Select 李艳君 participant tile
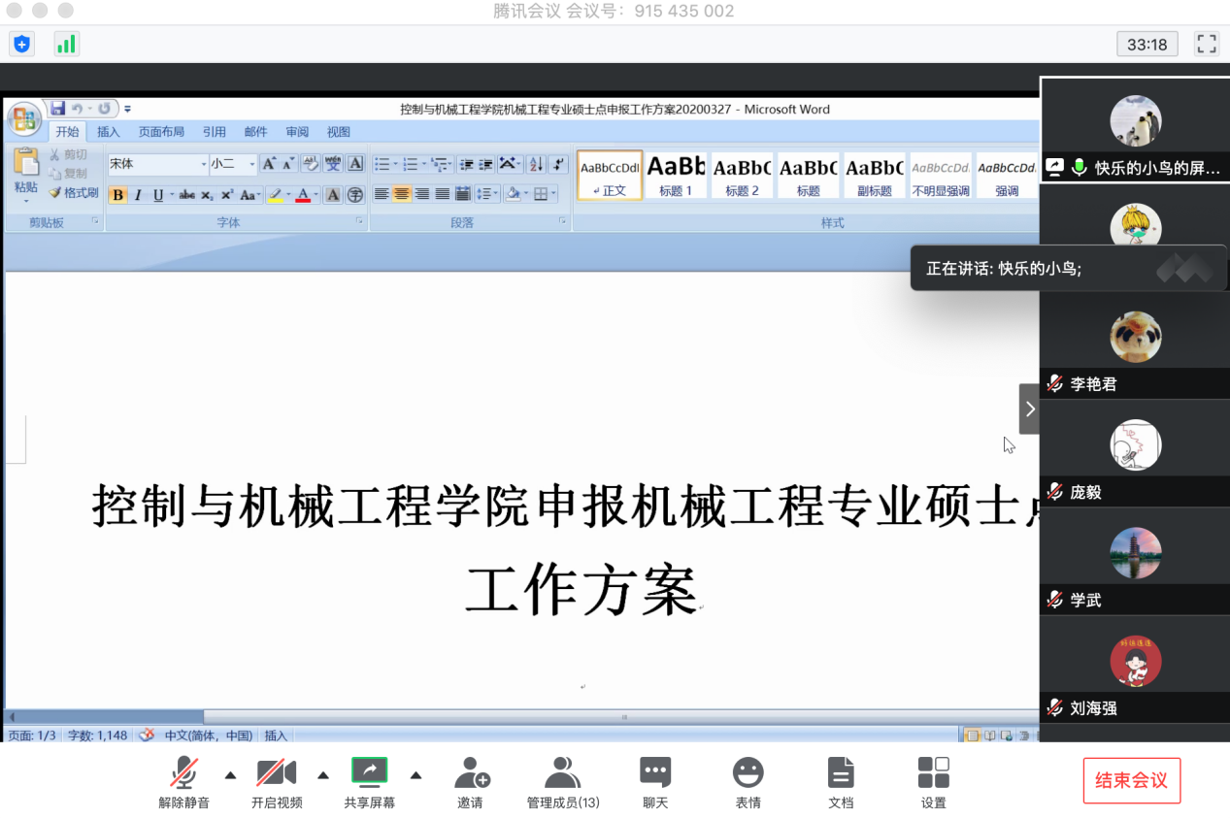The image size is (1230, 818). tap(1135, 344)
